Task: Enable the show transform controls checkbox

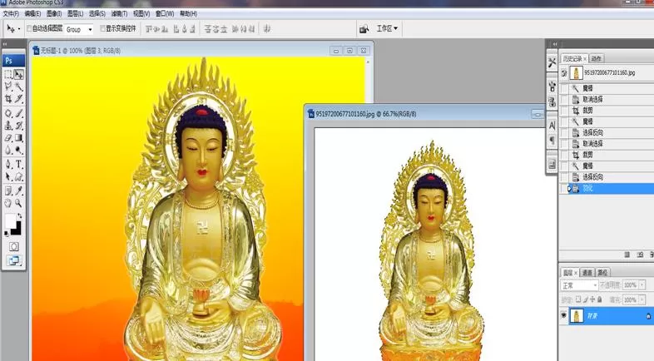Action: (x=102, y=28)
